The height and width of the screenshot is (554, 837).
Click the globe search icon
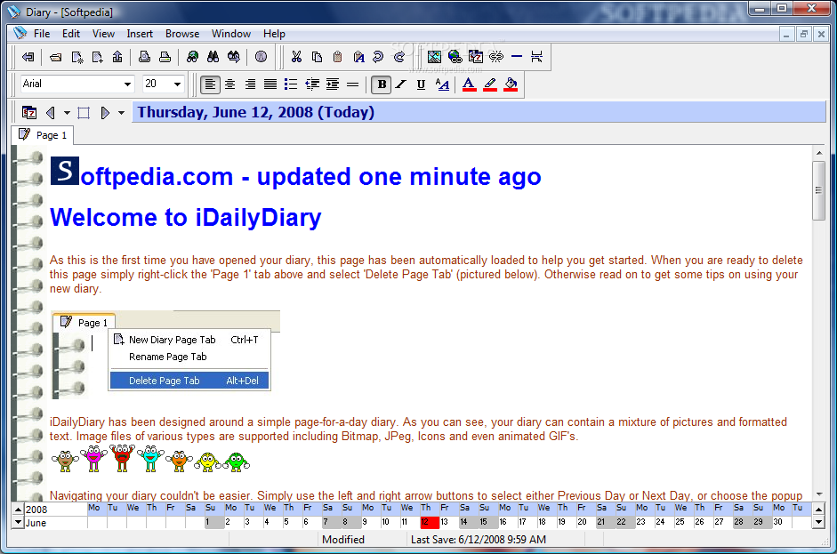point(192,57)
